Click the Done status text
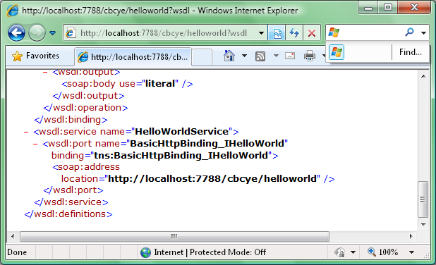436x265 pixels. tap(17, 252)
